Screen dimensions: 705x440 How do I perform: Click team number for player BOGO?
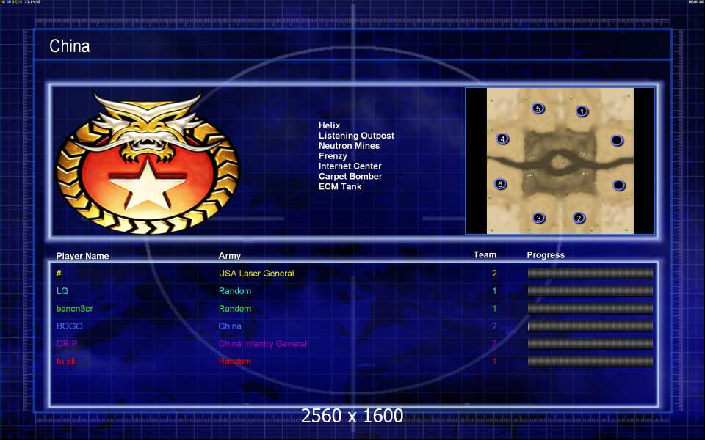click(494, 326)
